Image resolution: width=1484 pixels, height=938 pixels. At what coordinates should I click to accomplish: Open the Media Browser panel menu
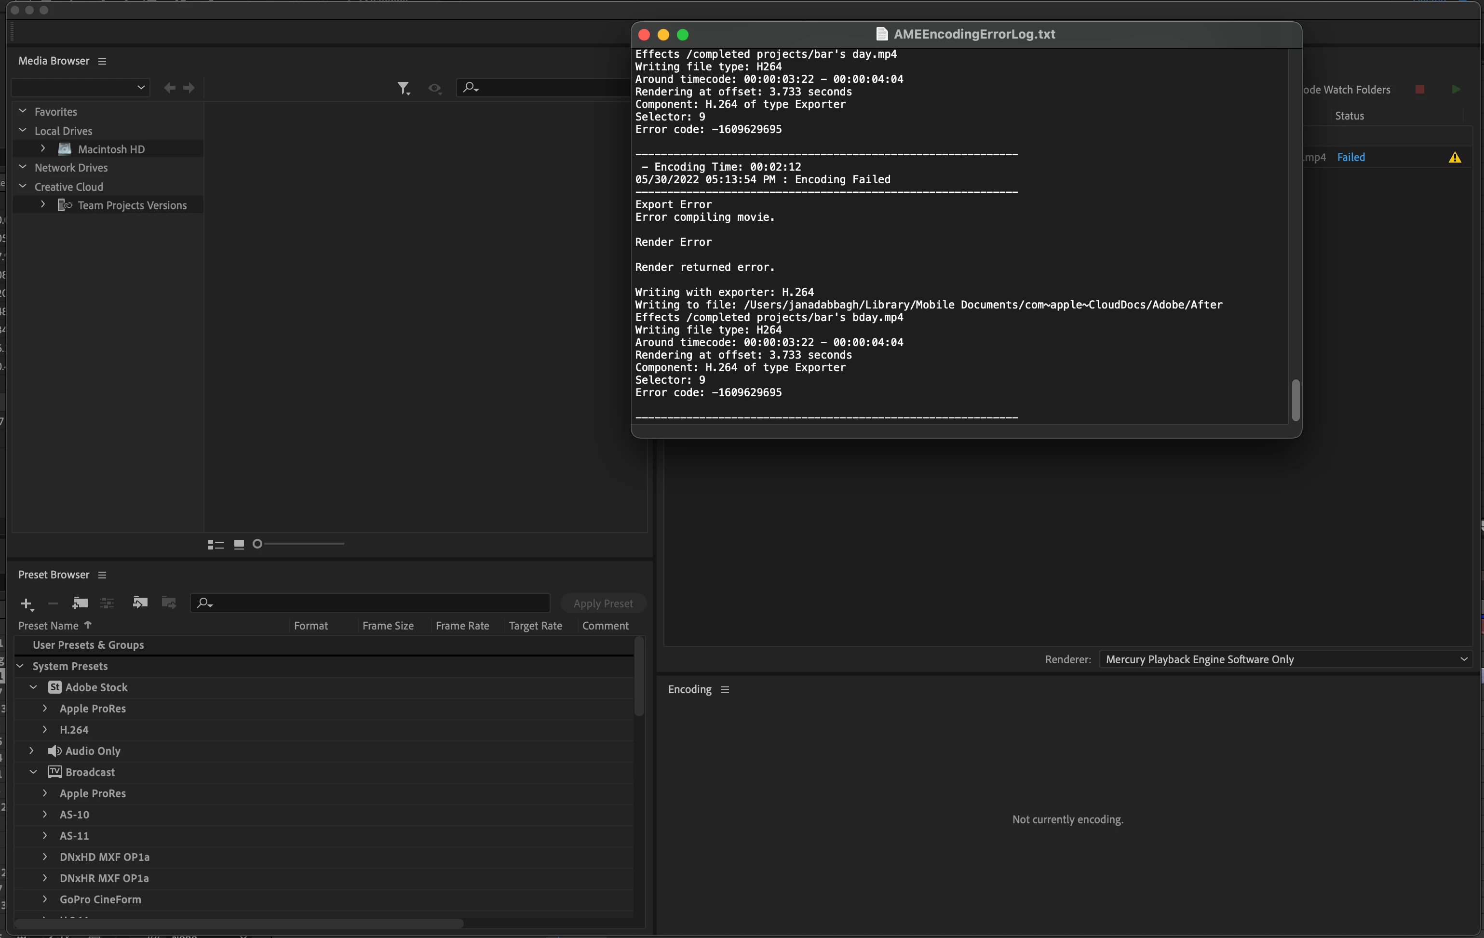tap(102, 61)
